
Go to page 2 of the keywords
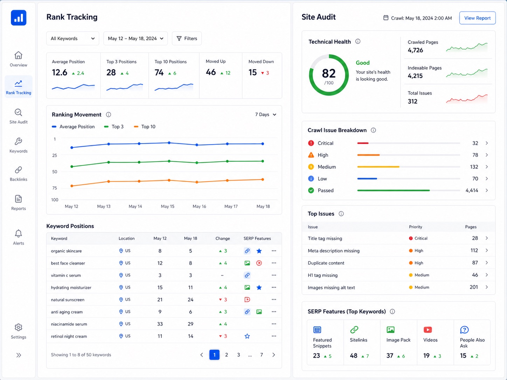tap(227, 355)
